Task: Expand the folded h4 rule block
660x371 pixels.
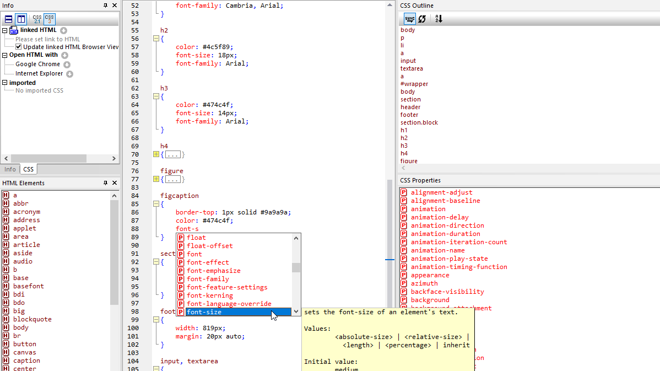Action: (x=156, y=154)
